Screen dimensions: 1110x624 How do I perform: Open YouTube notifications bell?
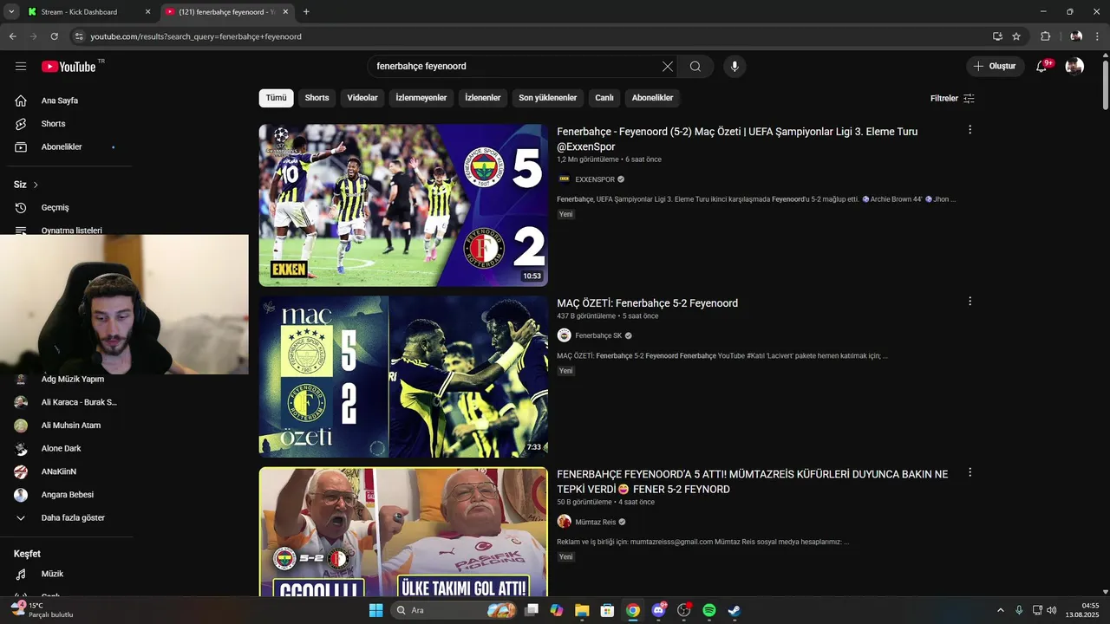1042,67
